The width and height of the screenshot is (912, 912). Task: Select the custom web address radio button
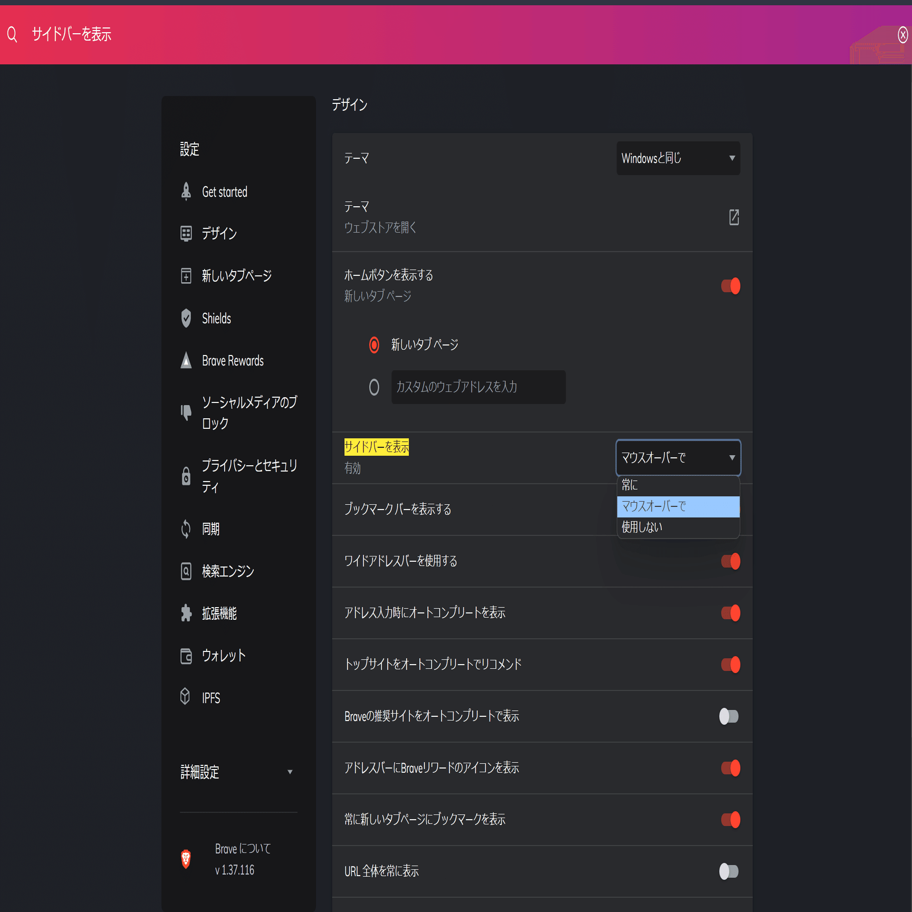[x=374, y=387]
